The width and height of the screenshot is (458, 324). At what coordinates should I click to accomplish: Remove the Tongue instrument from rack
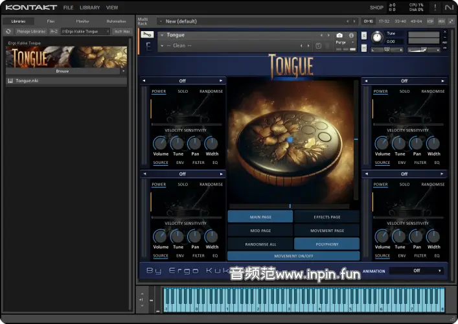pos(445,32)
